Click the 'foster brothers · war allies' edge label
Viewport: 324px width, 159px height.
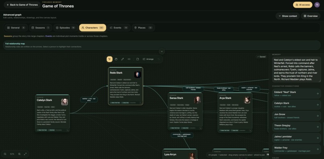click(x=224, y=89)
